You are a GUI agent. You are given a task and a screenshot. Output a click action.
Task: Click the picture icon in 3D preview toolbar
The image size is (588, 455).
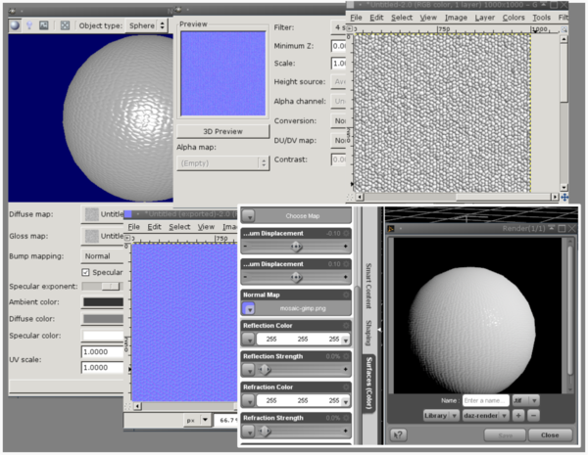[44, 25]
